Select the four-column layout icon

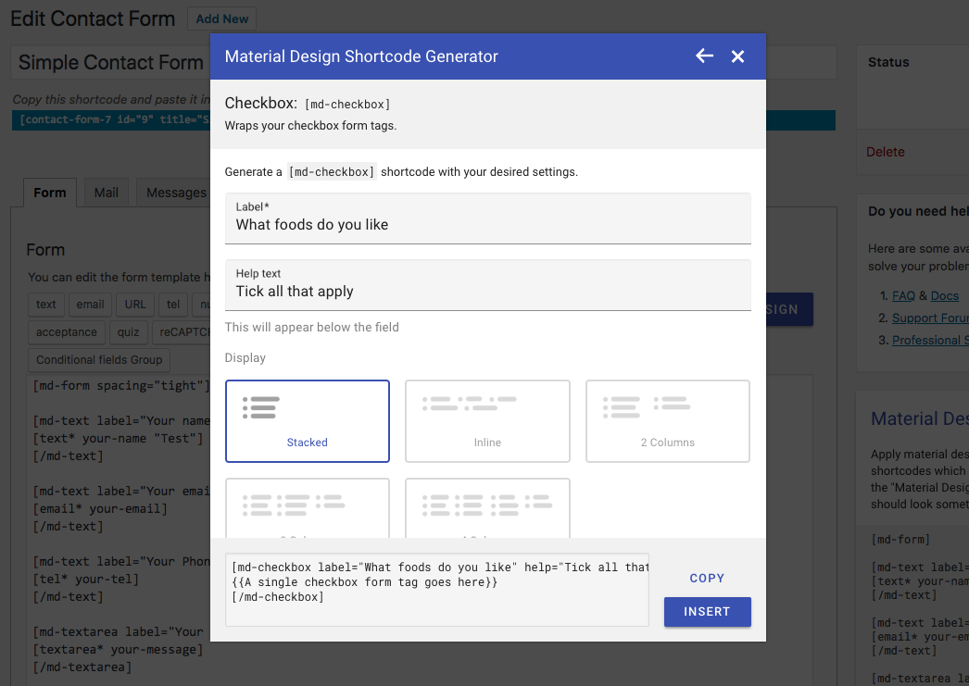point(487,507)
